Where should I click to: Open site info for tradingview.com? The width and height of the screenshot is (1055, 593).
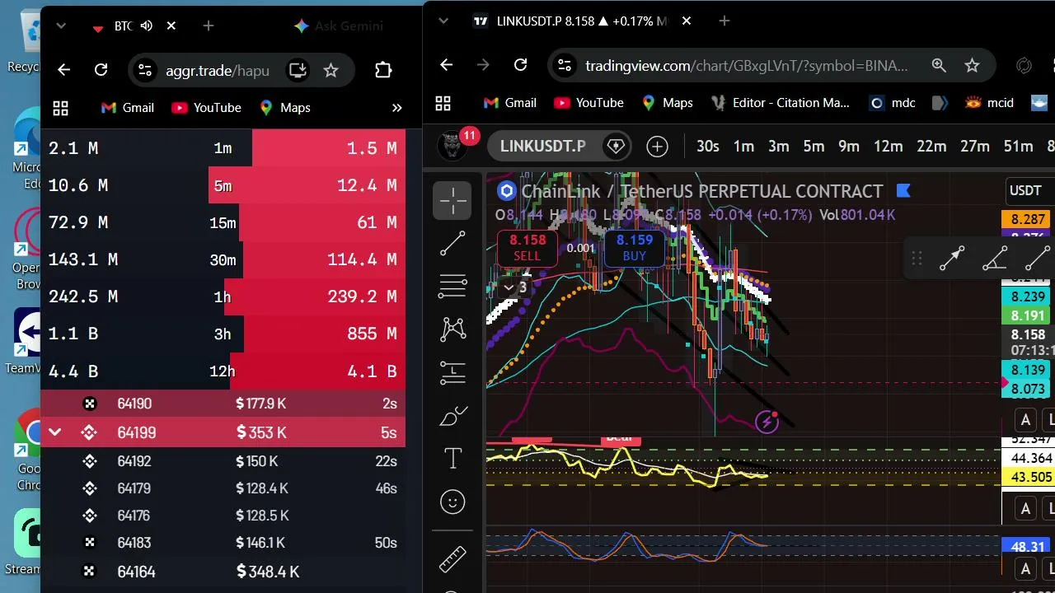click(563, 65)
